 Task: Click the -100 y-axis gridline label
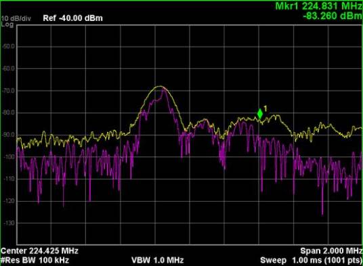pos(9,157)
